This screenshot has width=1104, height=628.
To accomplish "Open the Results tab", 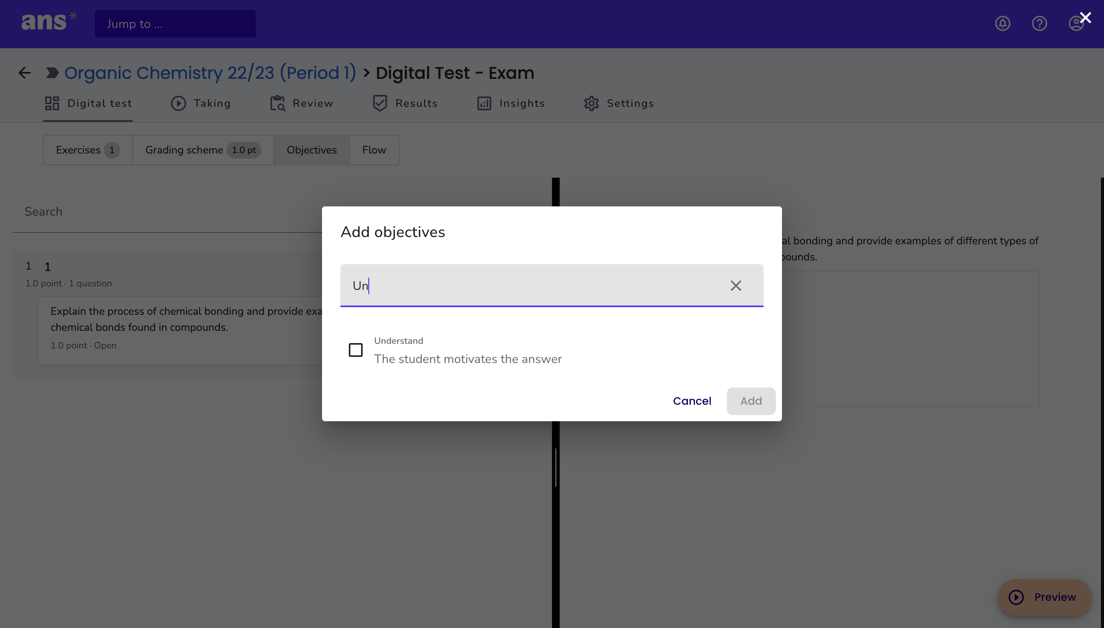I will [x=405, y=103].
